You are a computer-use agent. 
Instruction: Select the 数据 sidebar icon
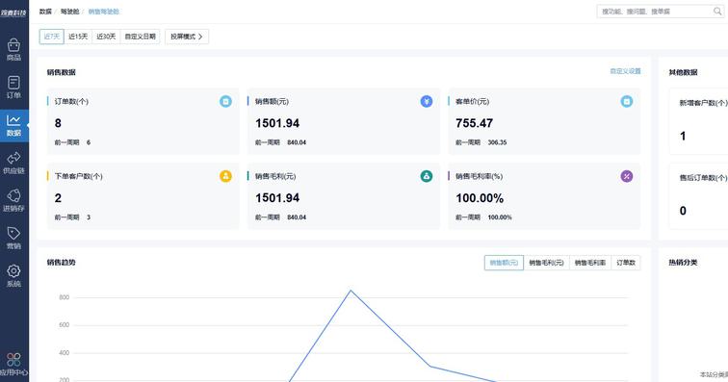13,125
